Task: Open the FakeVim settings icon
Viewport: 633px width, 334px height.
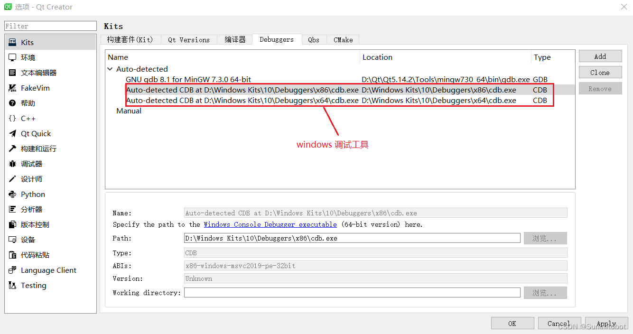Action: pyautogui.click(x=12, y=88)
